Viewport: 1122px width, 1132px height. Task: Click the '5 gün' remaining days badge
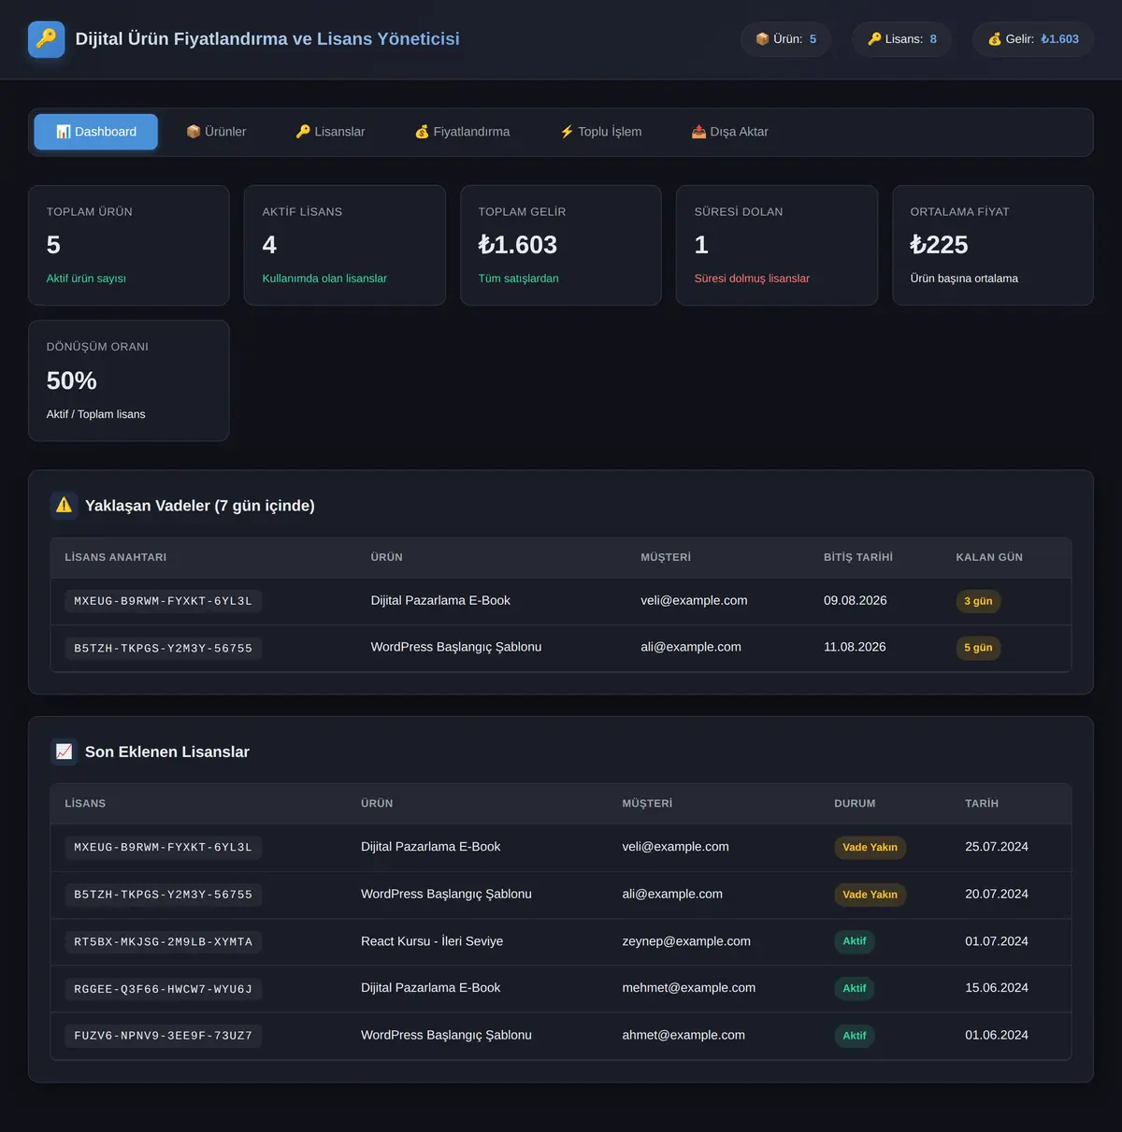978,648
